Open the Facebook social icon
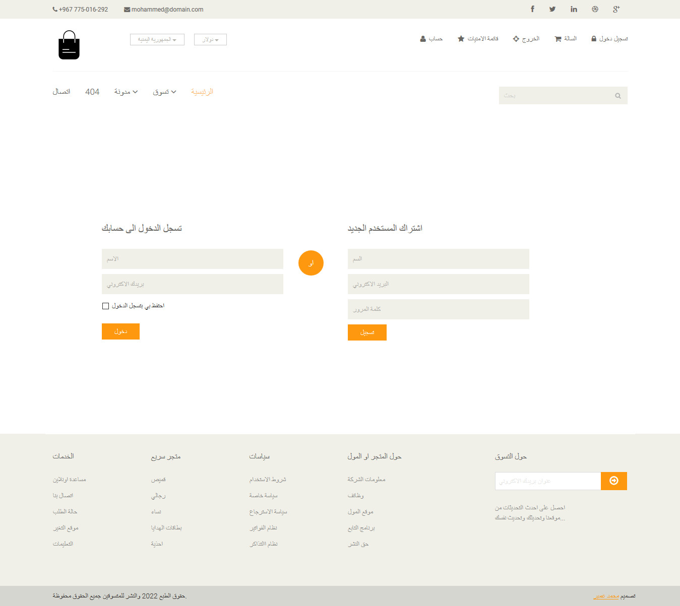 tap(532, 9)
